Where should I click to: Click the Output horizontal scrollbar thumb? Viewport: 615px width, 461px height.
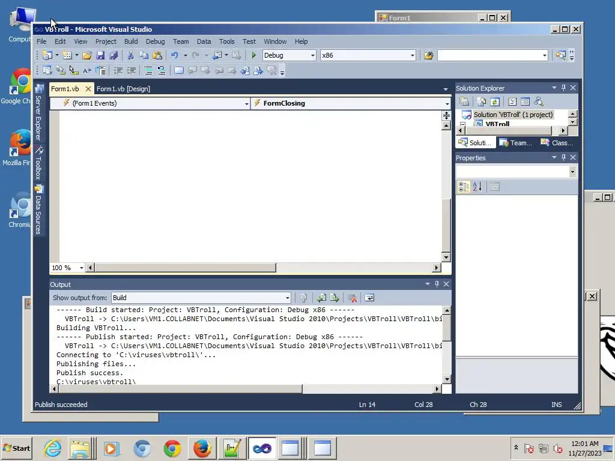coord(180,389)
